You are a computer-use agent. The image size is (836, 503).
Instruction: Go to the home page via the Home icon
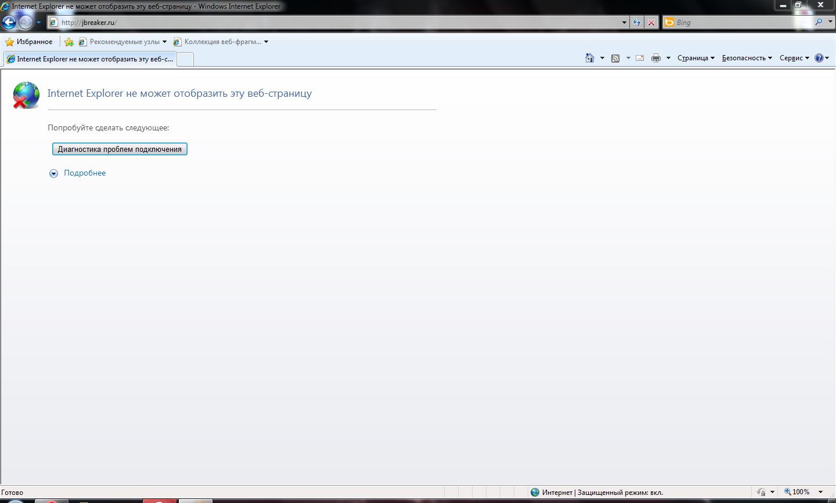[590, 58]
